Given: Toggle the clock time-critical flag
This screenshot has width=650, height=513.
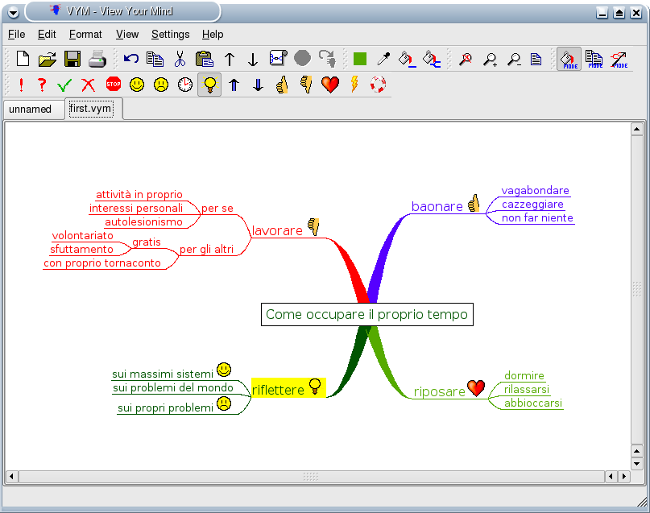Looking at the screenshot, I should 185,85.
